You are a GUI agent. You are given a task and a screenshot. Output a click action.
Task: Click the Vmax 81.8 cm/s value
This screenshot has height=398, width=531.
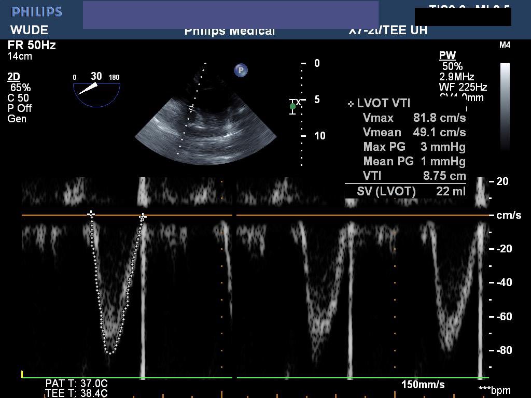439,118
